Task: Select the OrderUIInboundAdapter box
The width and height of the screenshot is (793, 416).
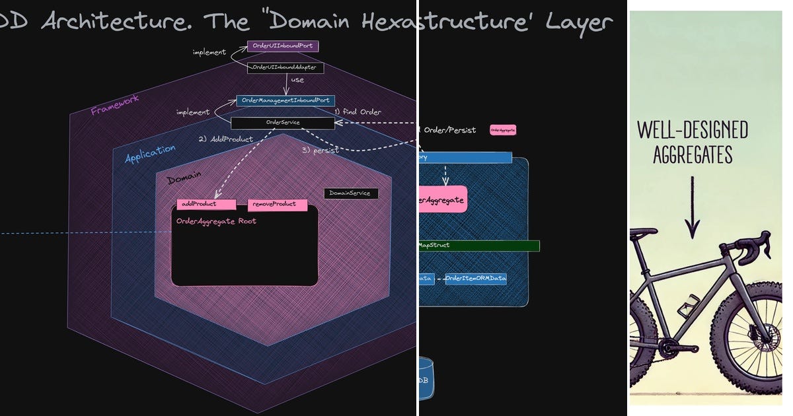Action: pyautogui.click(x=285, y=67)
